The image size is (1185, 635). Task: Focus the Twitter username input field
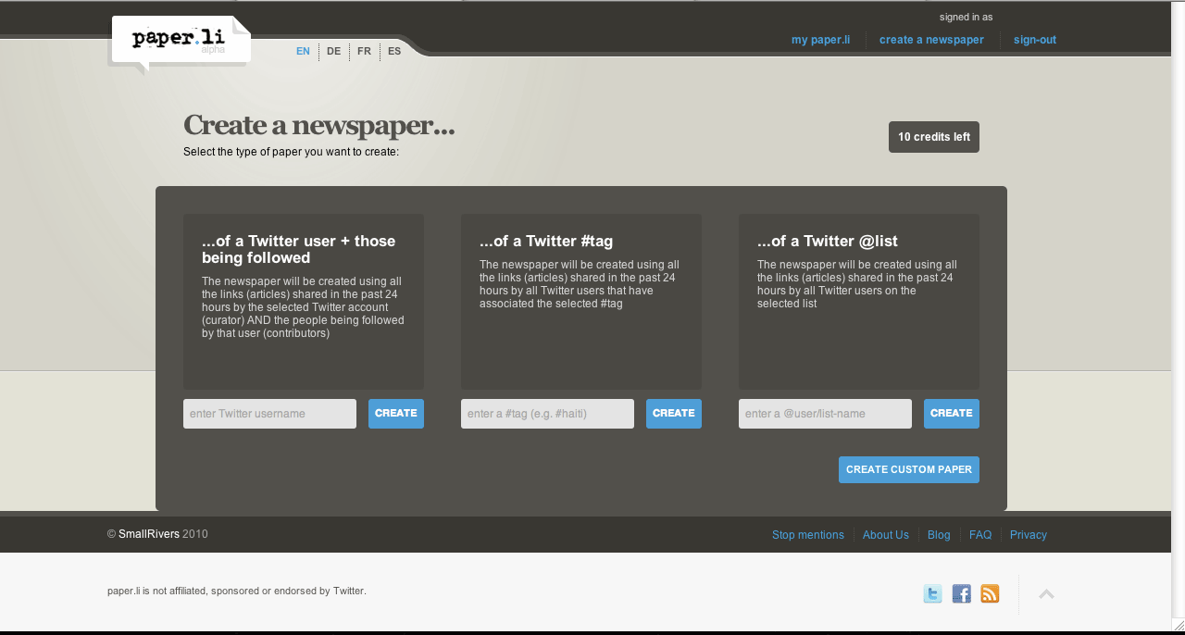pyautogui.click(x=269, y=414)
